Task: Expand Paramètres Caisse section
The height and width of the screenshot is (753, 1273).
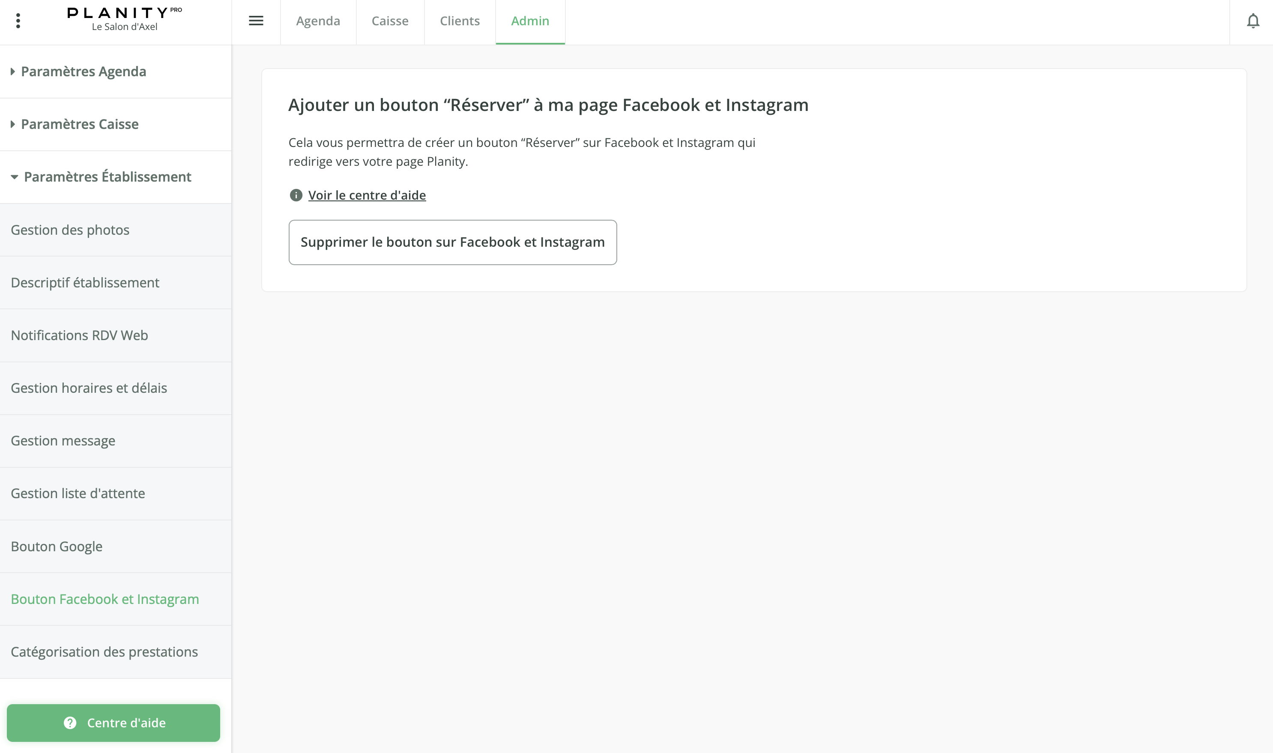Action: coord(80,124)
